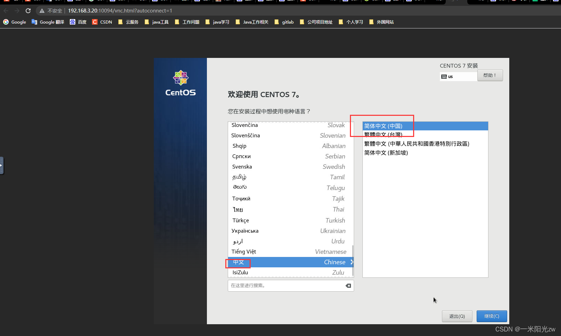Image resolution: width=561 pixels, height=336 pixels.
Task: Open the CSDN bookmark
Action: point(102,22)
